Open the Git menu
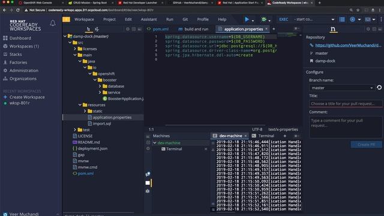Screen dimensions: 384x216 (x=185, y=19)
